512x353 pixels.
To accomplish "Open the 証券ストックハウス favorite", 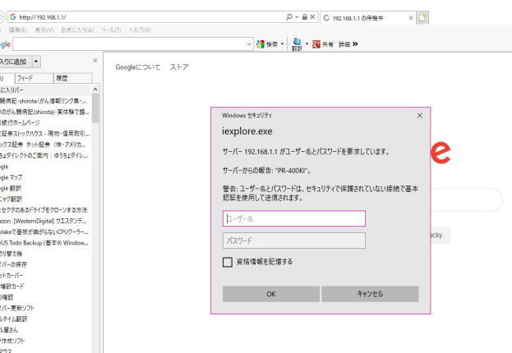I will point(44,134).
